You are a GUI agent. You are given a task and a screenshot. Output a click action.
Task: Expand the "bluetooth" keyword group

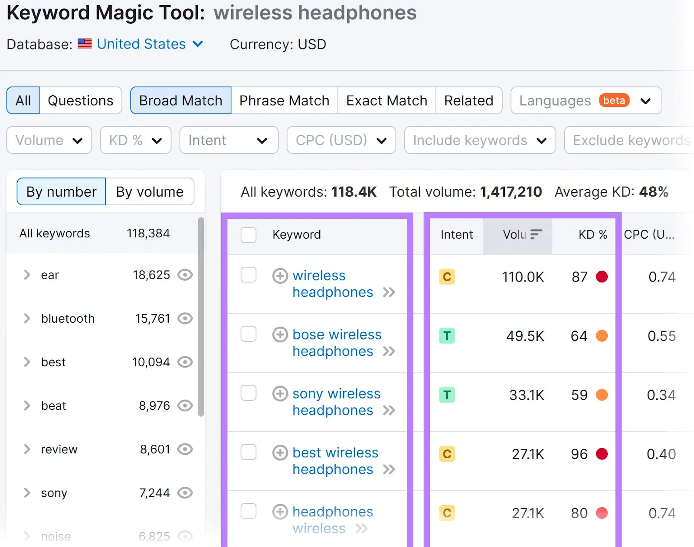(x=27, y=318)
